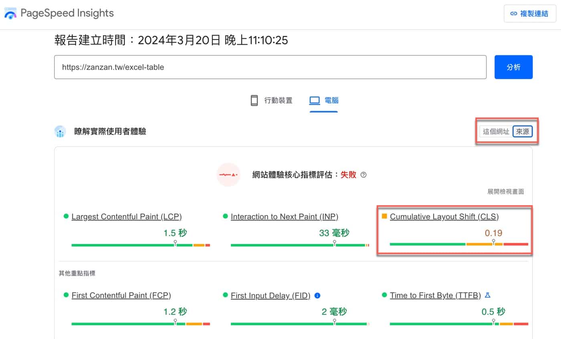561x339 pixels.
Task: Click the INP distribution bar
Action: click(x=300, y=245)
